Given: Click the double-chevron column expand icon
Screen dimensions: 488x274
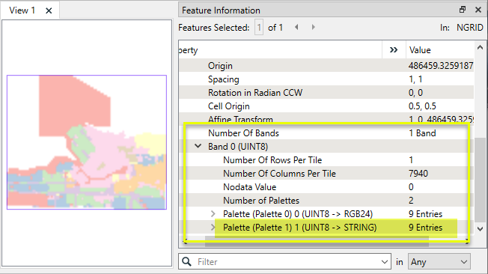Looking at the screenshot, I should point(394,50).
